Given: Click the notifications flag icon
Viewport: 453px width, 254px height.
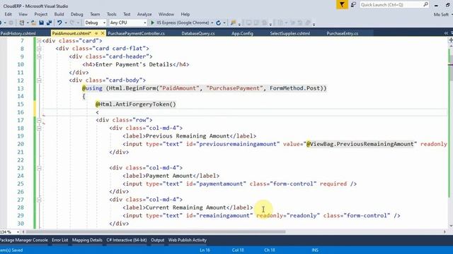Looking at the screenshot, I should coord(342,5).
